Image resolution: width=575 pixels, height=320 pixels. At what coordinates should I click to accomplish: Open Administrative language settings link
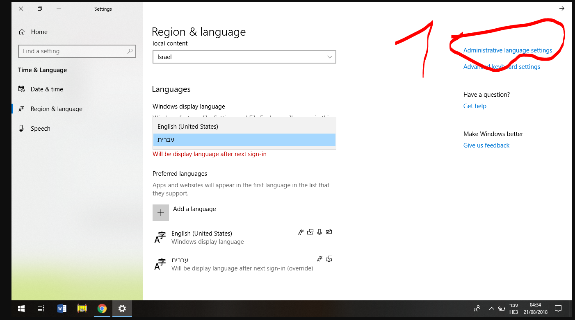508,50
